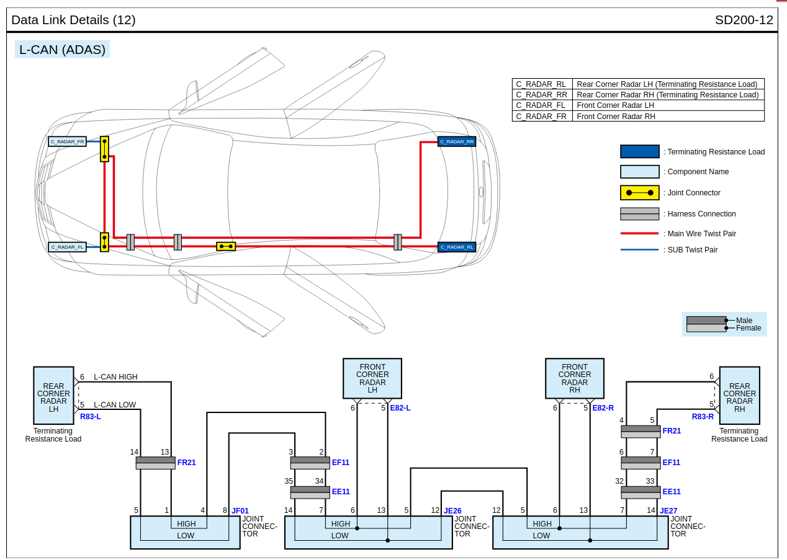Click the red Main Wire Twist Pair line sample
787x560 pixels.
(x=639, y=234)
